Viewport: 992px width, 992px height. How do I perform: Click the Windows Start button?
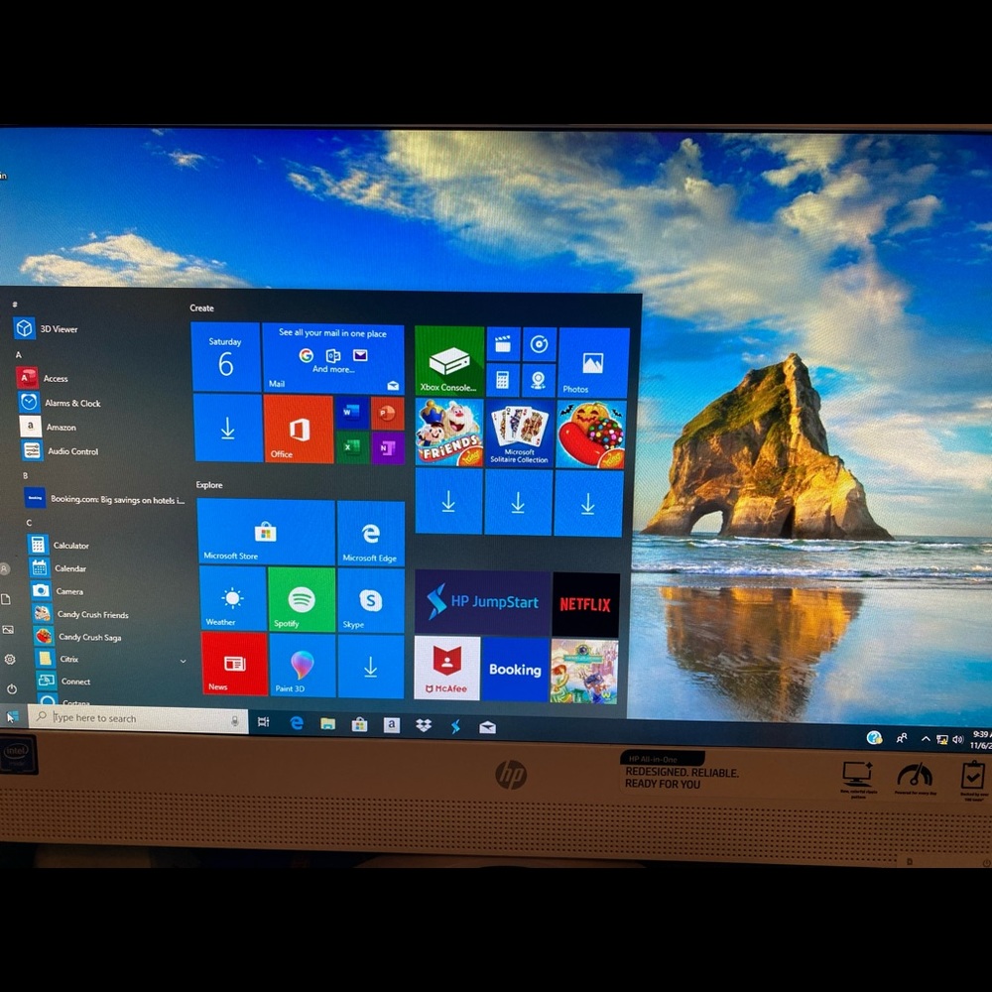click(11, 717)
